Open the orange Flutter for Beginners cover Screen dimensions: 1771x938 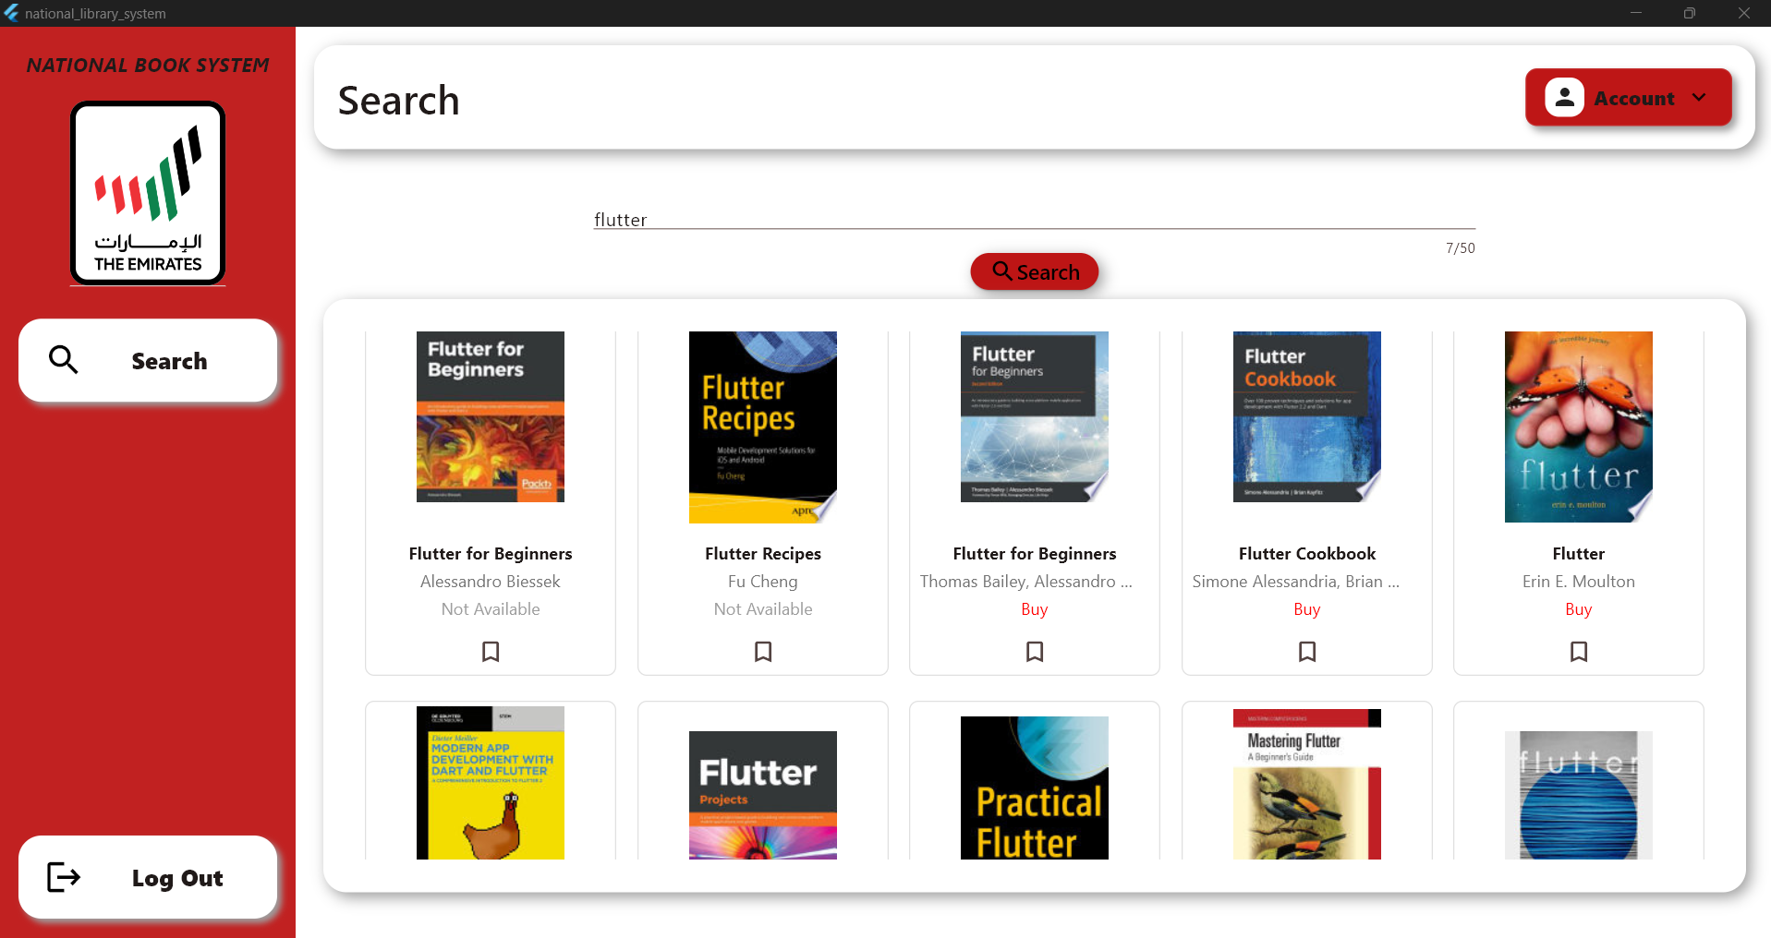pos(491,416)
